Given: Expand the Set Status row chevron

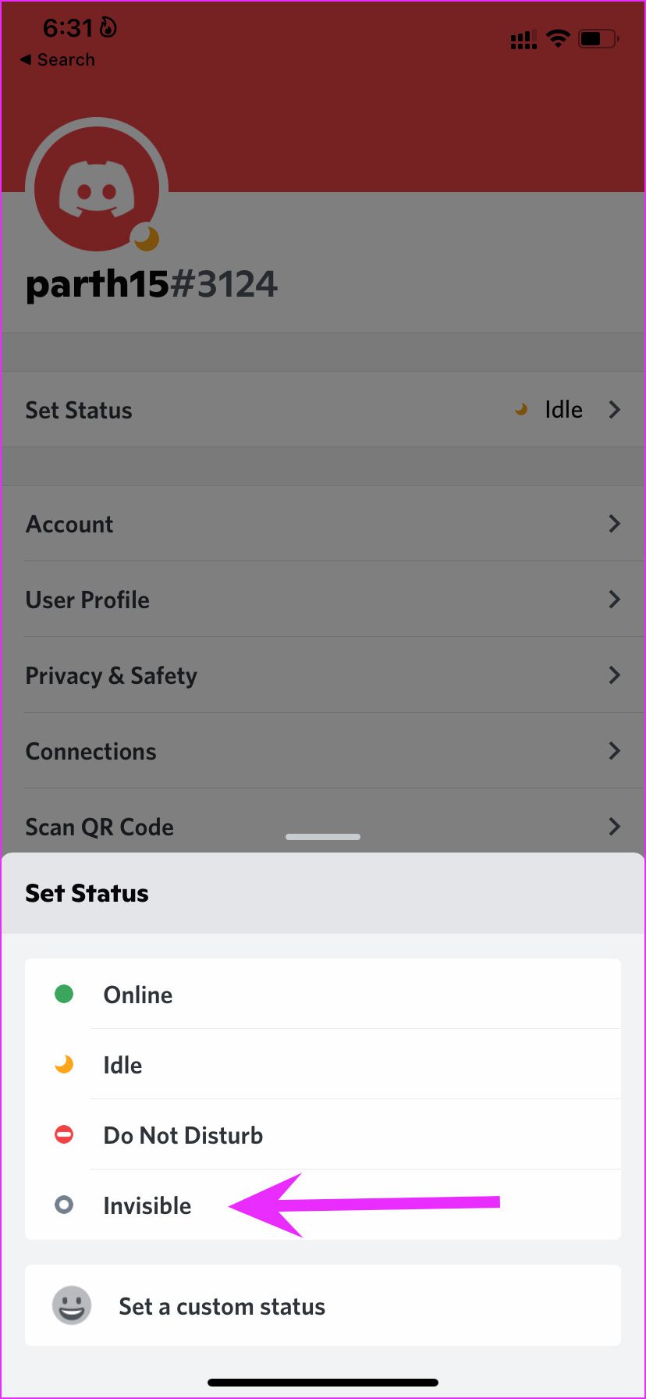Looking at the screenshot, I should pyautogui.click(x=615, y=409).
